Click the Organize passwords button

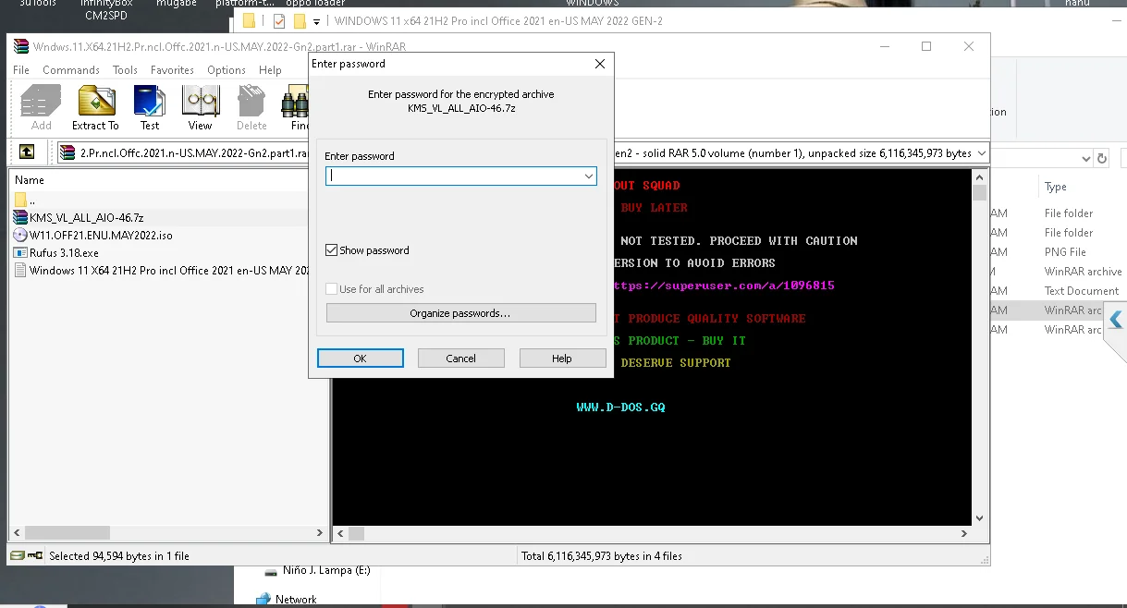click(x=460, y=313)
